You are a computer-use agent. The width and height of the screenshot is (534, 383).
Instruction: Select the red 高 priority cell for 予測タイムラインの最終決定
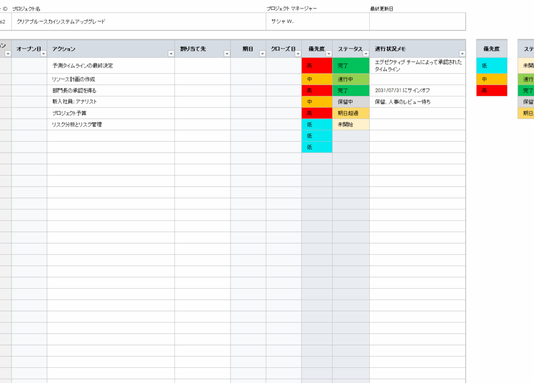[x=317, y=66]
